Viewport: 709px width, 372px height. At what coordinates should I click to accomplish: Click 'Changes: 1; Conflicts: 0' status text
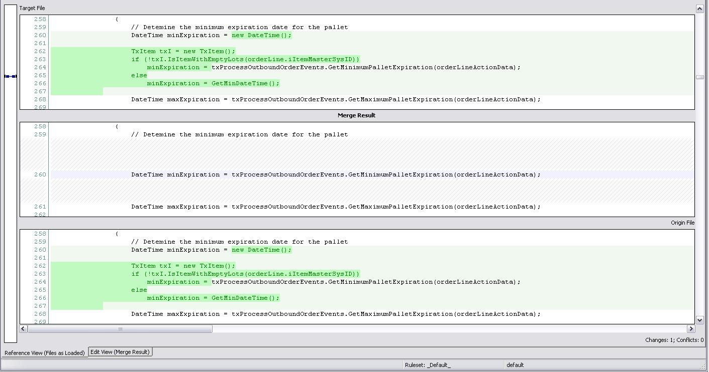674,340
